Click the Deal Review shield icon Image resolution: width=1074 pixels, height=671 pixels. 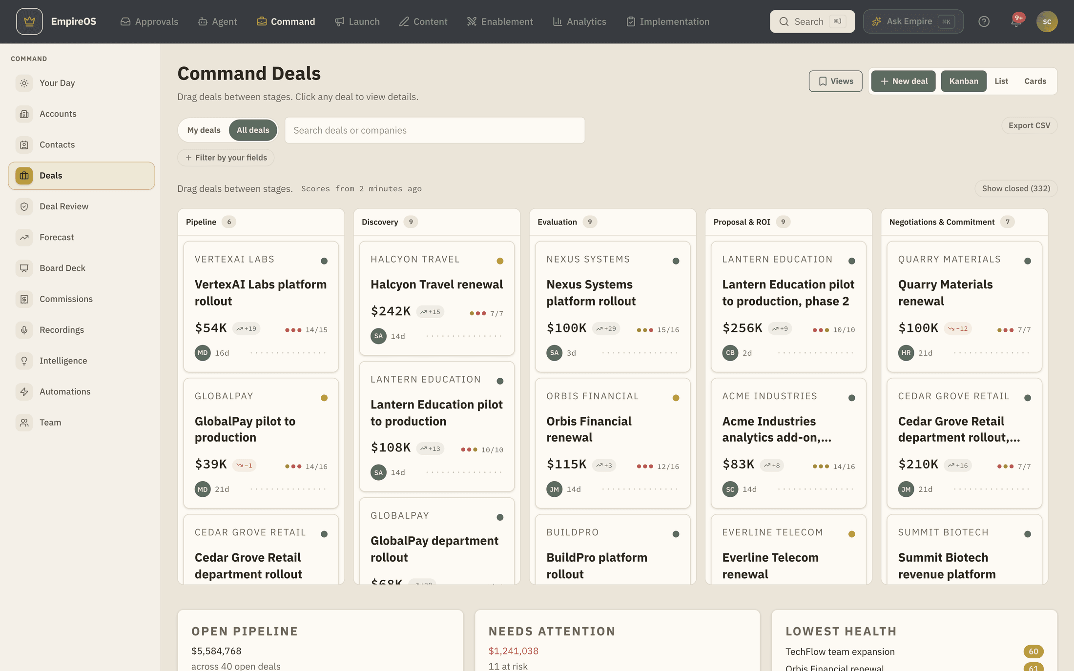(x=24, y=206)
